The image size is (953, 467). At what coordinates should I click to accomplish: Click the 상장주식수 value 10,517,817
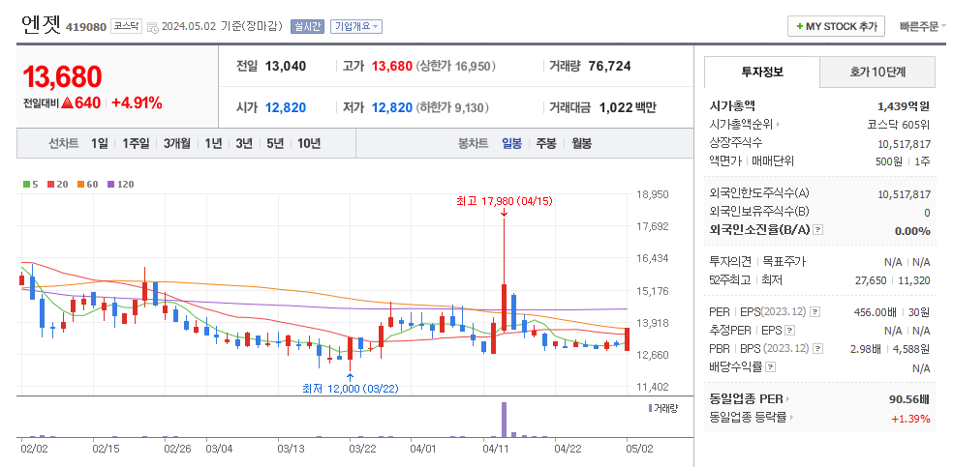click(x=904, y=144)
